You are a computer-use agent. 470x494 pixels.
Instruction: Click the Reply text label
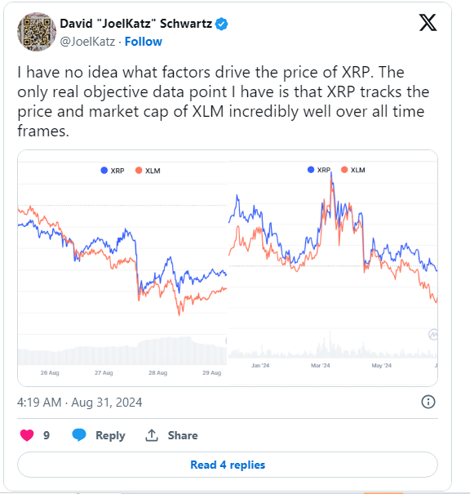tap(110, 435)
